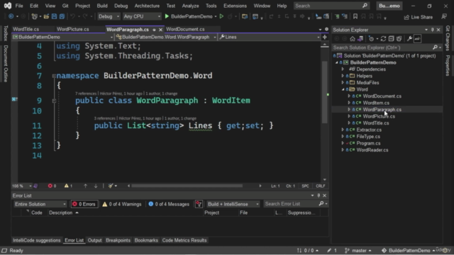Switch to the WordDocument.cs tab
The image size is (454, 255).
click(185, 29)
